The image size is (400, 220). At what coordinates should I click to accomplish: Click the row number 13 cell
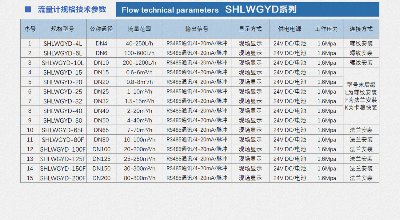[x=30, y=159]
